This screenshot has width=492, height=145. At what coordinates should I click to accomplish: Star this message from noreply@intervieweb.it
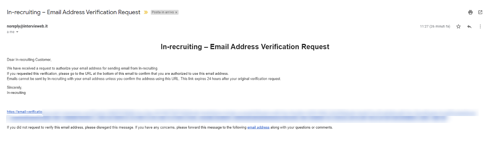click(458, 26)
